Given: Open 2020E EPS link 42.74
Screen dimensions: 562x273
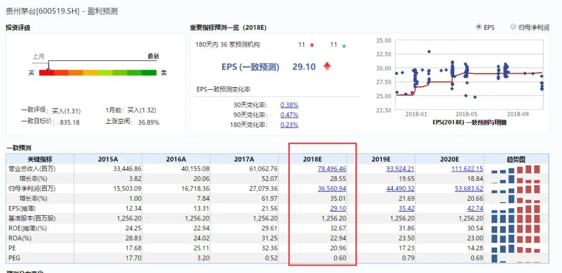Looking at the screenshot, I should 475,209.
